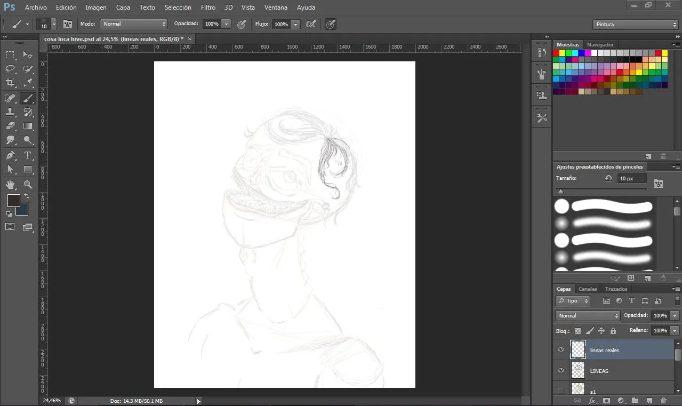Image resolution: width=682 pixels, height=406 pixels.
Task: Open the Archivo menu
Action: coord(36,7)
